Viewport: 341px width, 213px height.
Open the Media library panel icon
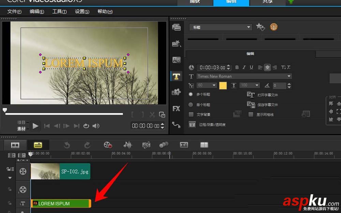pos(176,27)
